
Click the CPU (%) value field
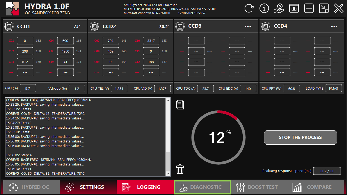click(28, 89)
